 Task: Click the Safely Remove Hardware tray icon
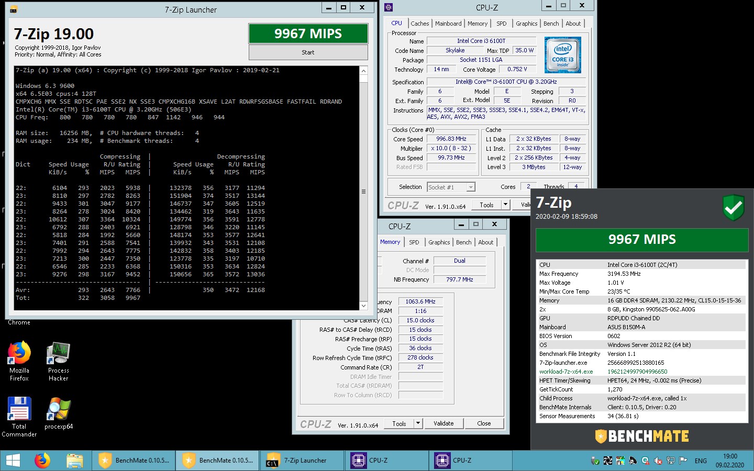[595, 461]
